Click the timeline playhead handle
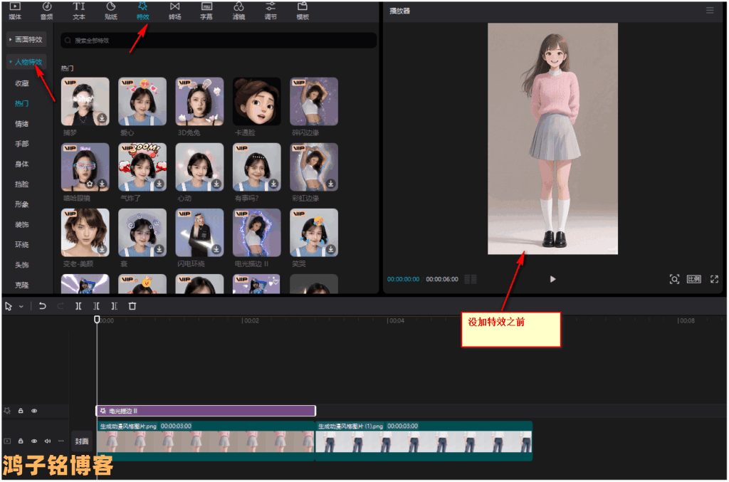Viewport: 729px width, 482px height. pos(98,320)
